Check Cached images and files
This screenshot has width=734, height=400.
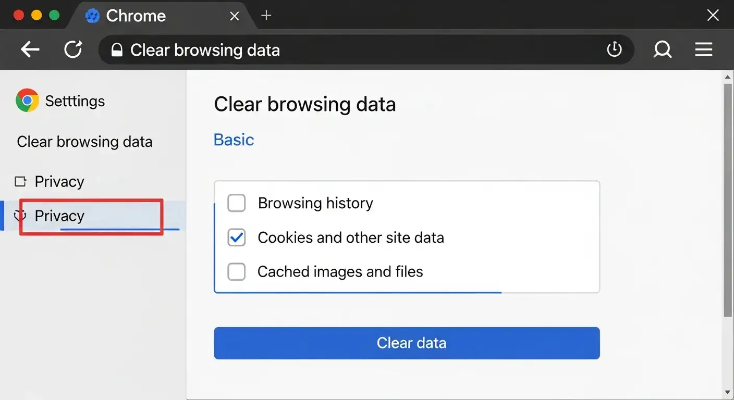point(236,271)
